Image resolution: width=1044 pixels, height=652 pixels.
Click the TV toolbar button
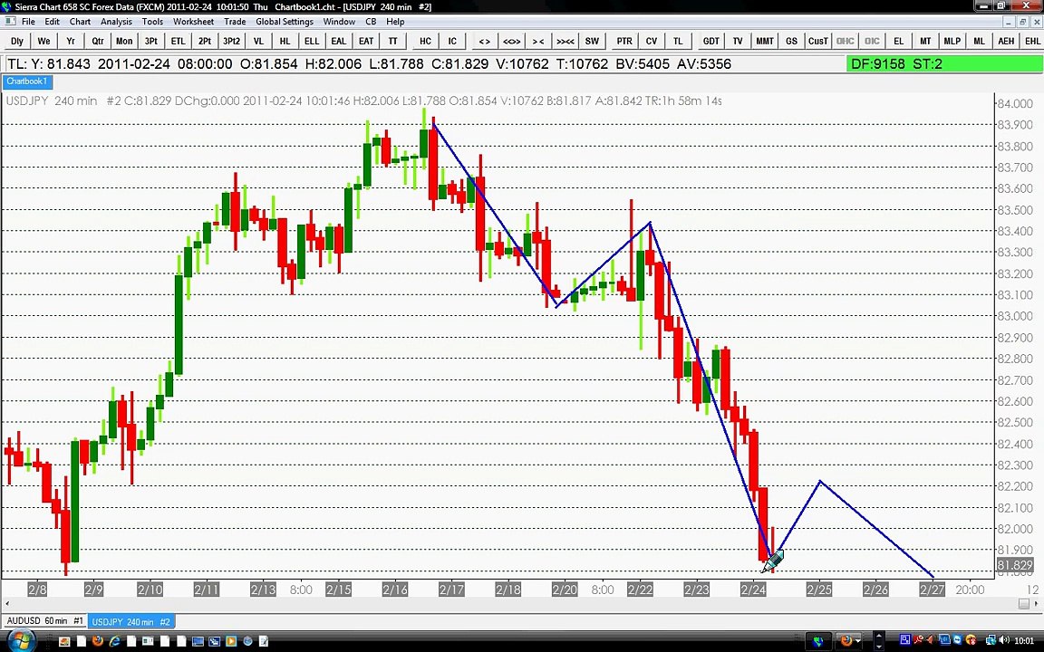[738, 42]
